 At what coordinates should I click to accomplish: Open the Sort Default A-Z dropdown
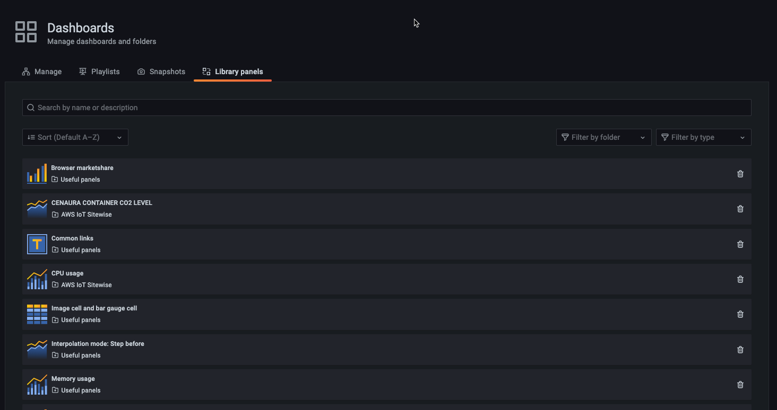(75, 137)
